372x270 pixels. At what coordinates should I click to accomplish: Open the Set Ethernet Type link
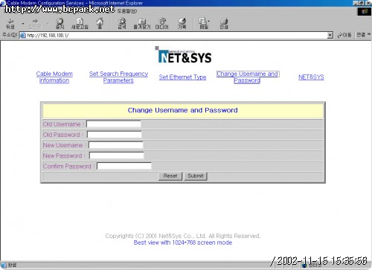coord(182,77)
